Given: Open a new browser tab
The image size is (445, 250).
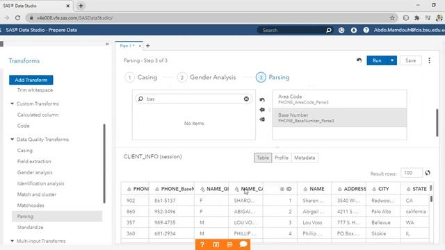Looking at the screenshot, I should (81, 6).
